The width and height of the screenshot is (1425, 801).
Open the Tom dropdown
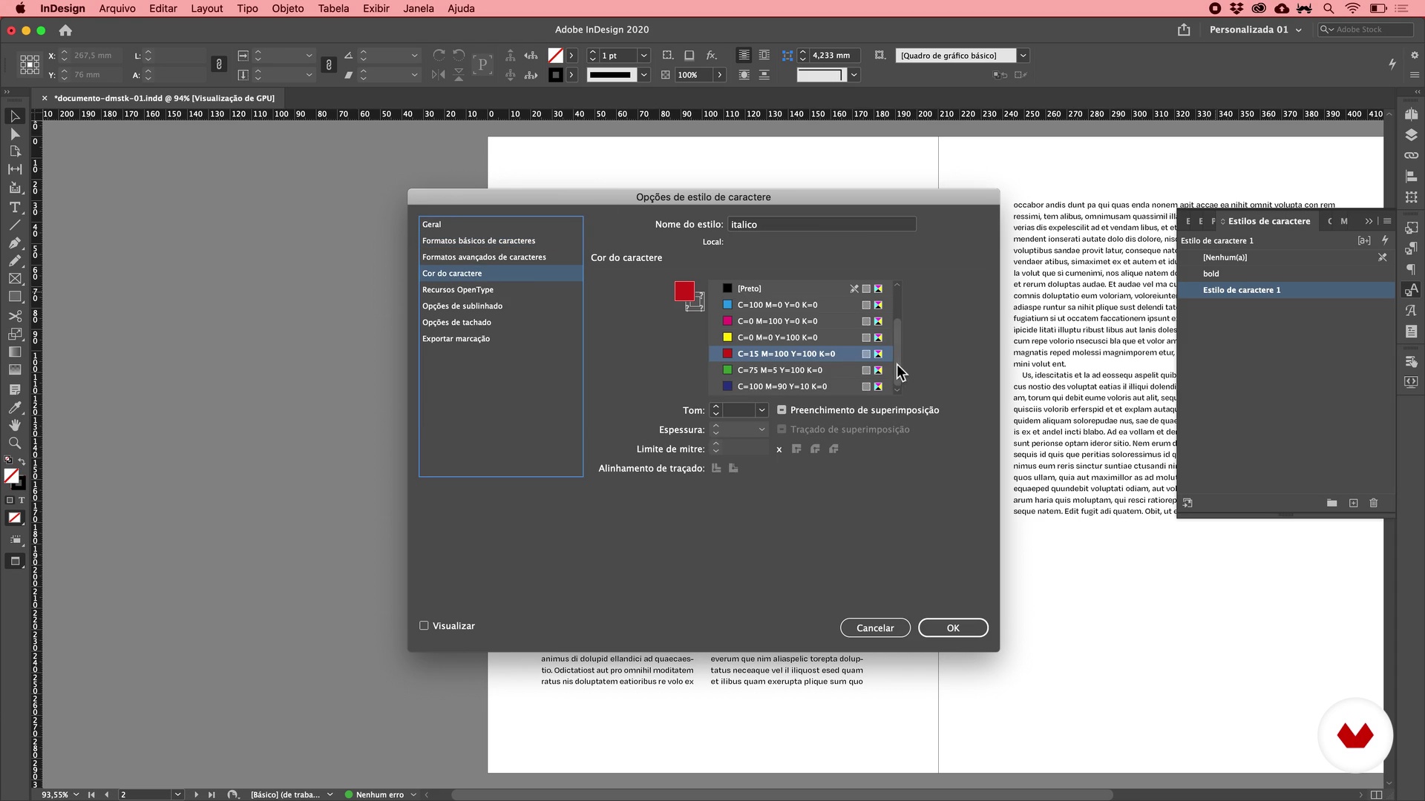761,410
